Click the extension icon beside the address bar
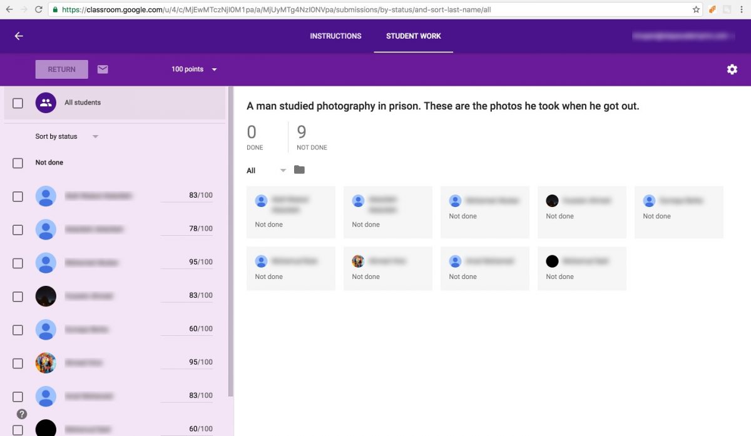Image resolution: width=751 pixels, height=436 pixels. click(x=712, y=9)
